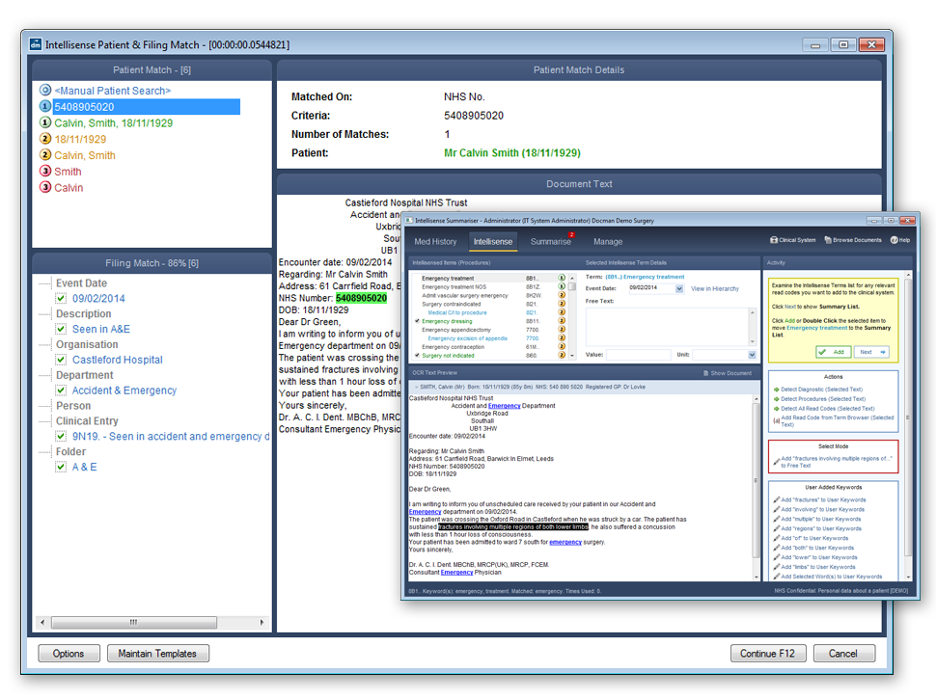This screenshot has width=936, height=699.
Task: Click priority-1 icon on Emergency treatment row
Action: tap(562, 278)
